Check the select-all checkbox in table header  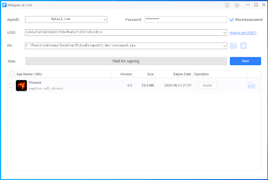click(x=11, y=74)
